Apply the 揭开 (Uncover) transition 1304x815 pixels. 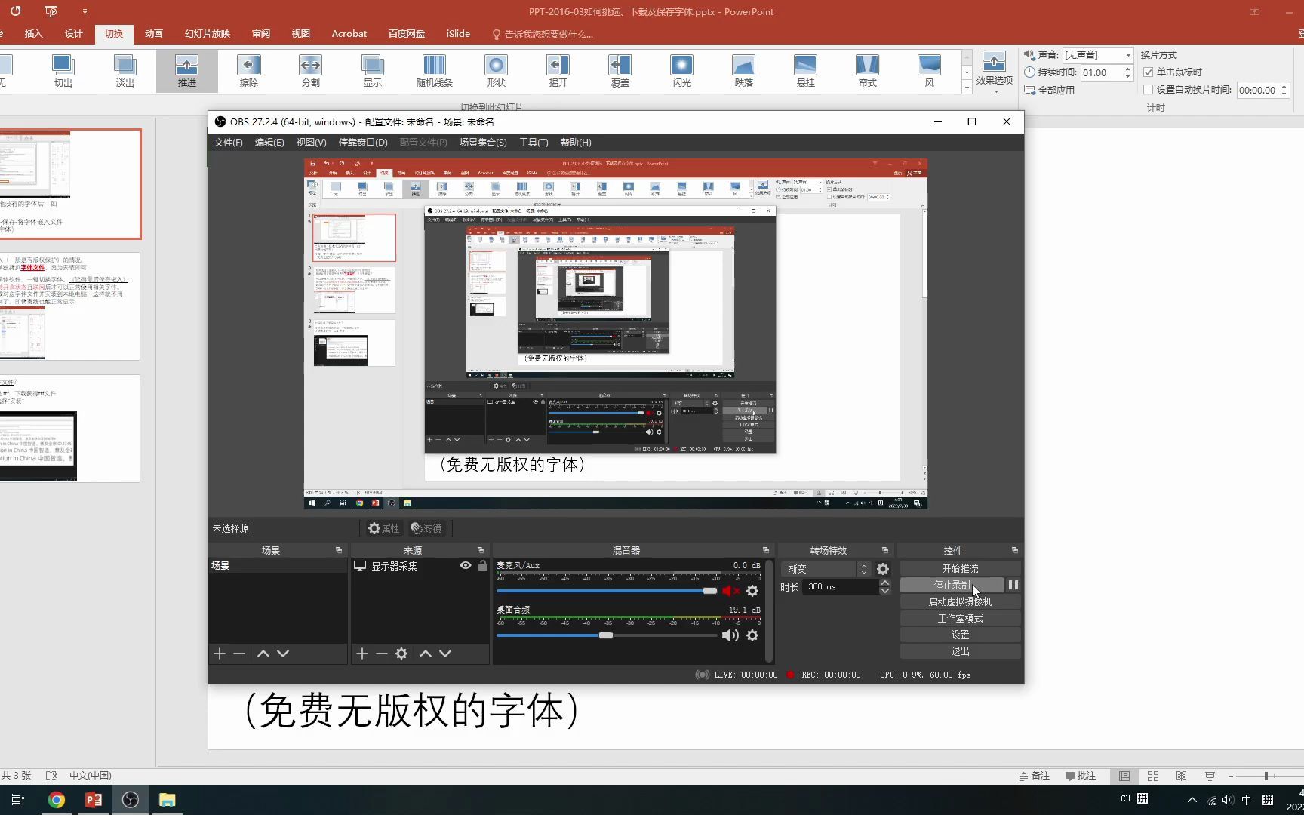pyautogui.click(x=558, y=71)
